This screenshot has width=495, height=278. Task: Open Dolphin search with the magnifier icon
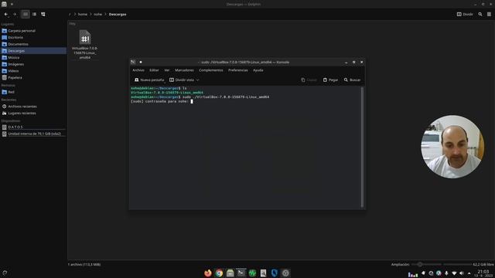click(x=480, y=14)
